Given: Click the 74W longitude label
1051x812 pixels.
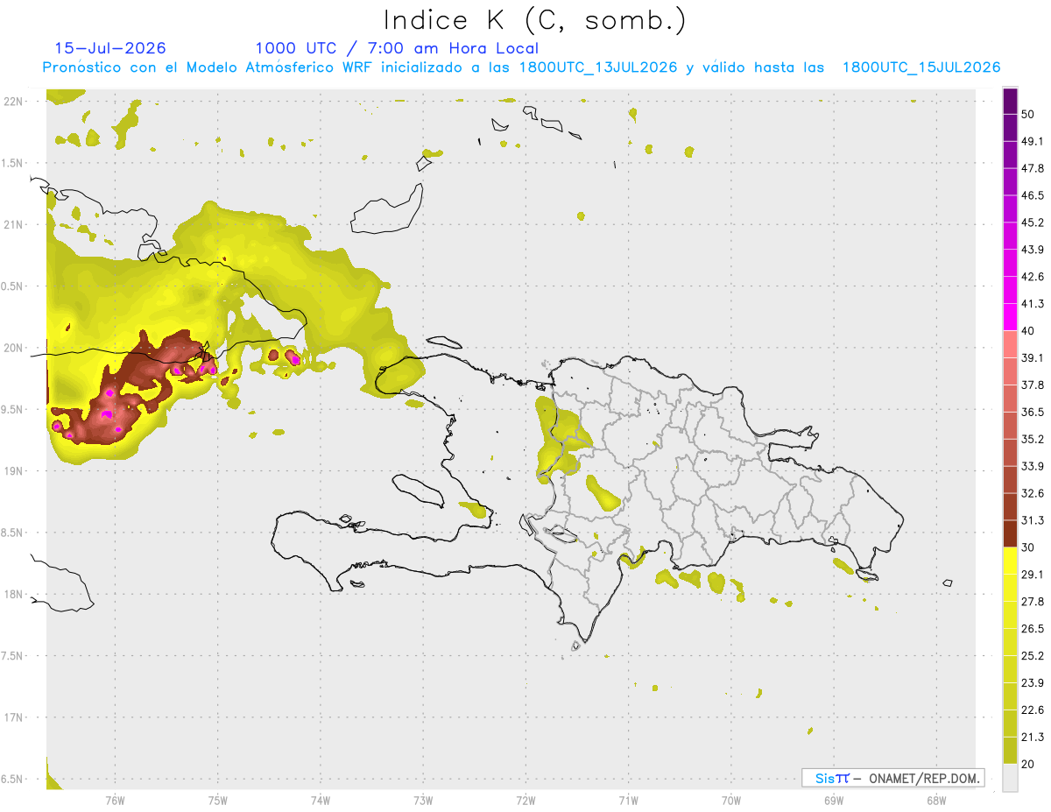Looking at the screenshot, I should (x=321, y=801).
